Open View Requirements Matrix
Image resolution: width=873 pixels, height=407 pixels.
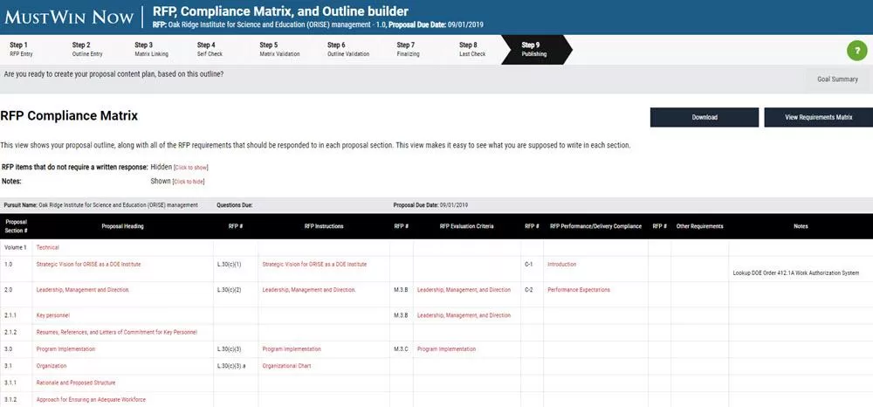(x=818, y=117)
